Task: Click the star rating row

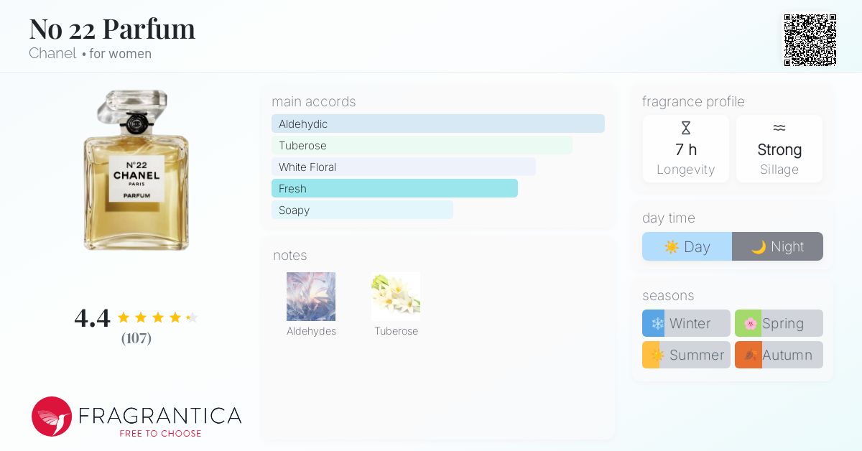Action: (157, 317)
